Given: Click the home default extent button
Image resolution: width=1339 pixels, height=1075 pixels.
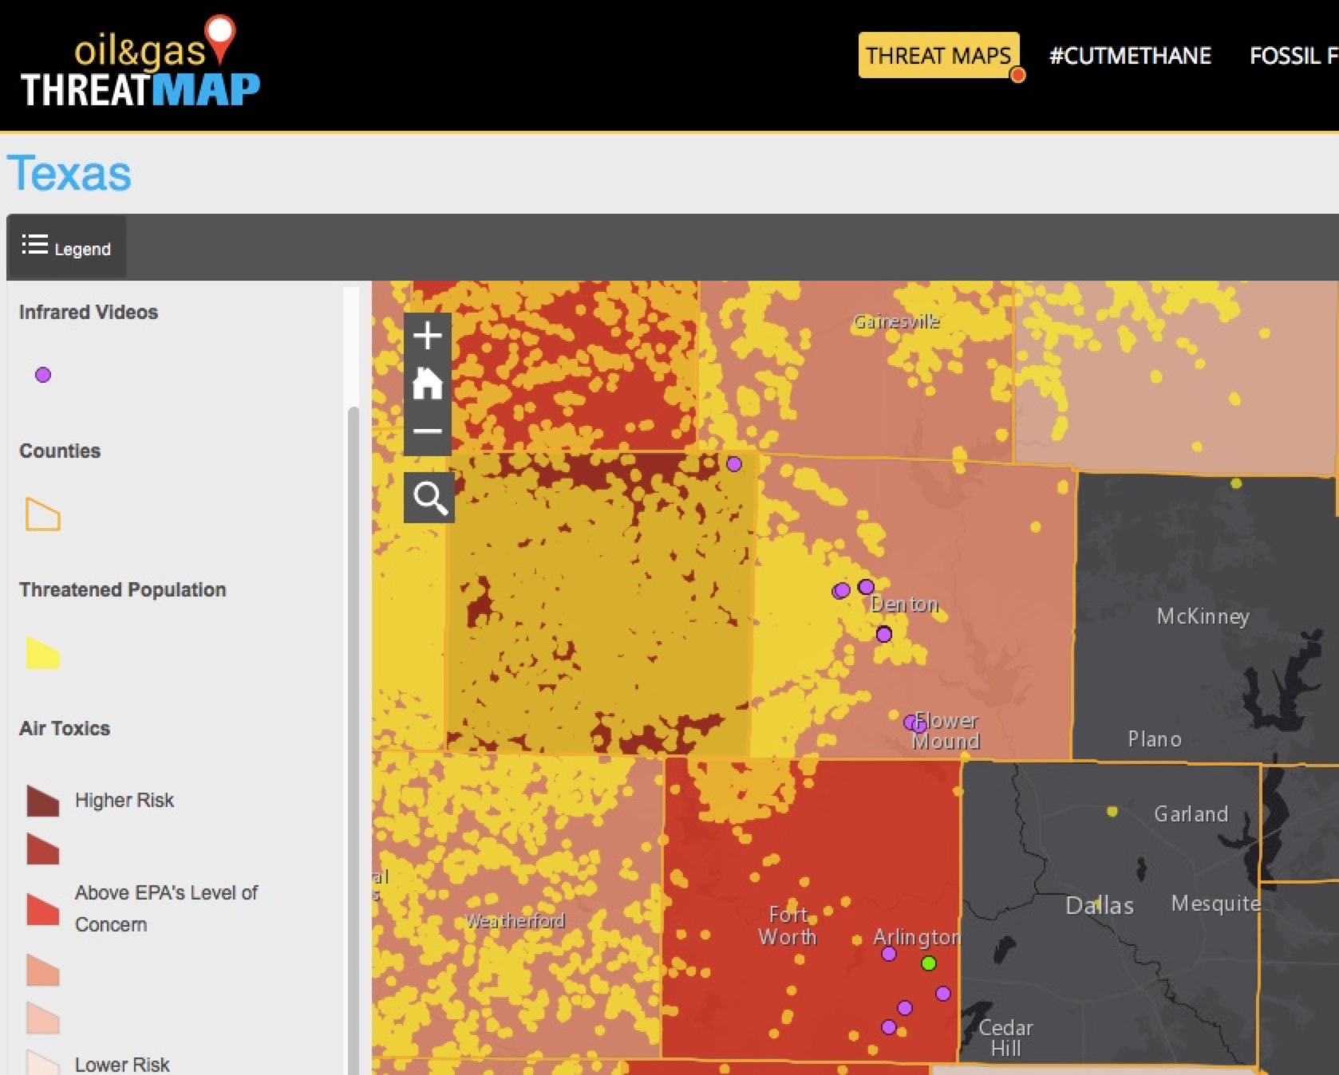Looking at the screenshot, I should pos(428,384).
